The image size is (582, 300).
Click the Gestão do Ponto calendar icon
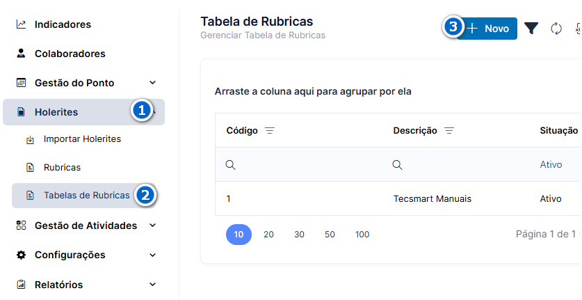21,83
